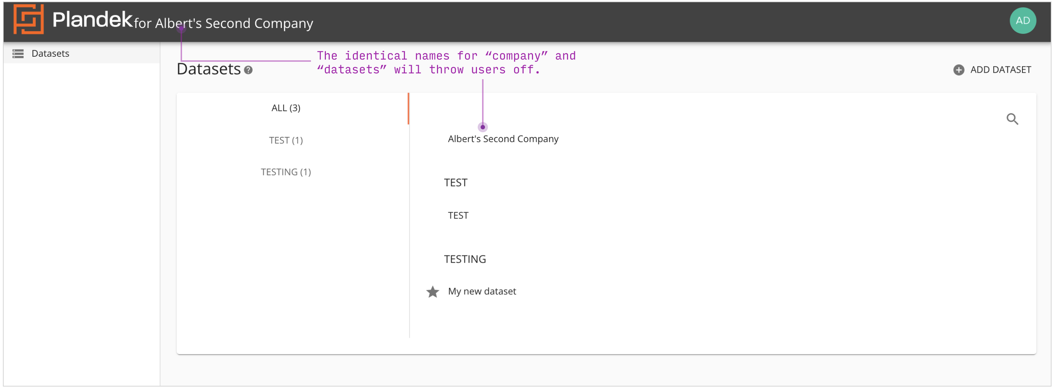Click the TESTING group heading
This screenshot has height=388, width=1053.
coord(465,259)
